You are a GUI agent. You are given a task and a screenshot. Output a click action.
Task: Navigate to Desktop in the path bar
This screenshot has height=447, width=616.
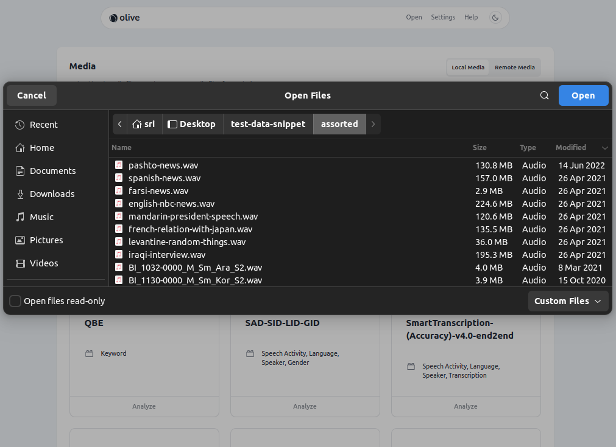coord(192,124)
